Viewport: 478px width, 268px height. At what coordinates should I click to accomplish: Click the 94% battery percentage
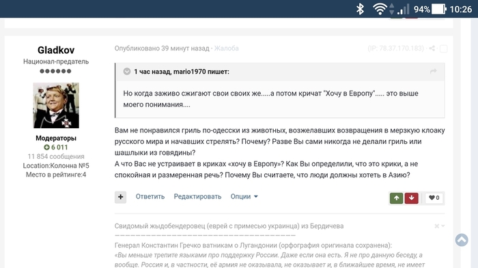click(x=421, y=10)
